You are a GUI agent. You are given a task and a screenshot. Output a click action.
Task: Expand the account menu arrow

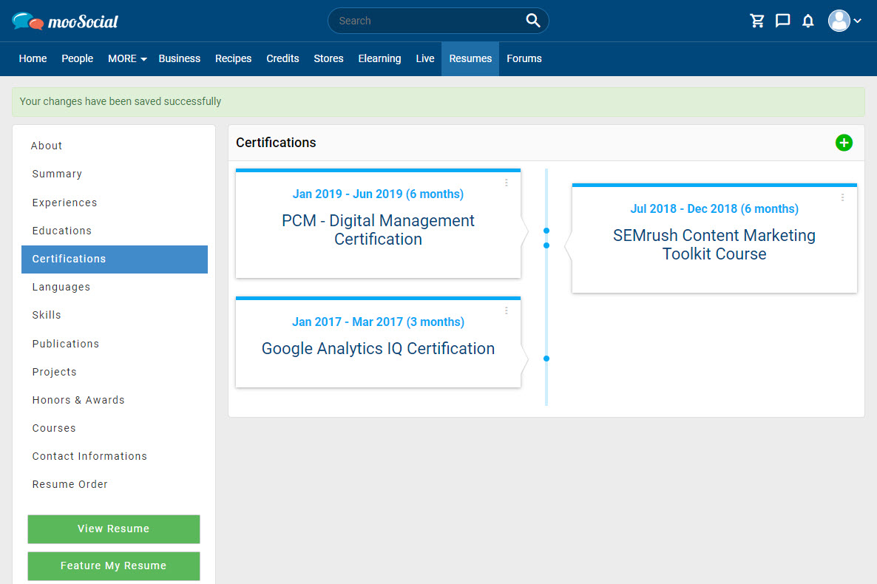click(858, 21)
